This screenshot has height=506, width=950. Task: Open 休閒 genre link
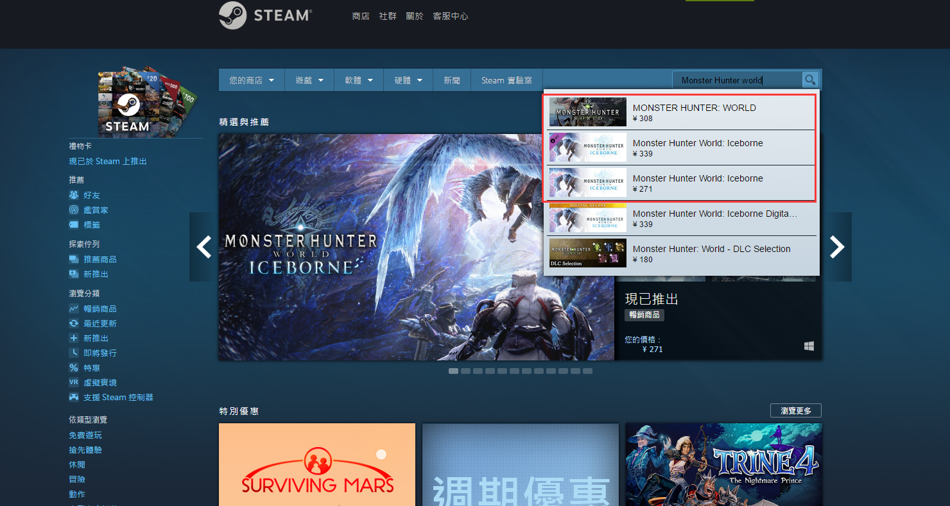click(x=77, y=464)
